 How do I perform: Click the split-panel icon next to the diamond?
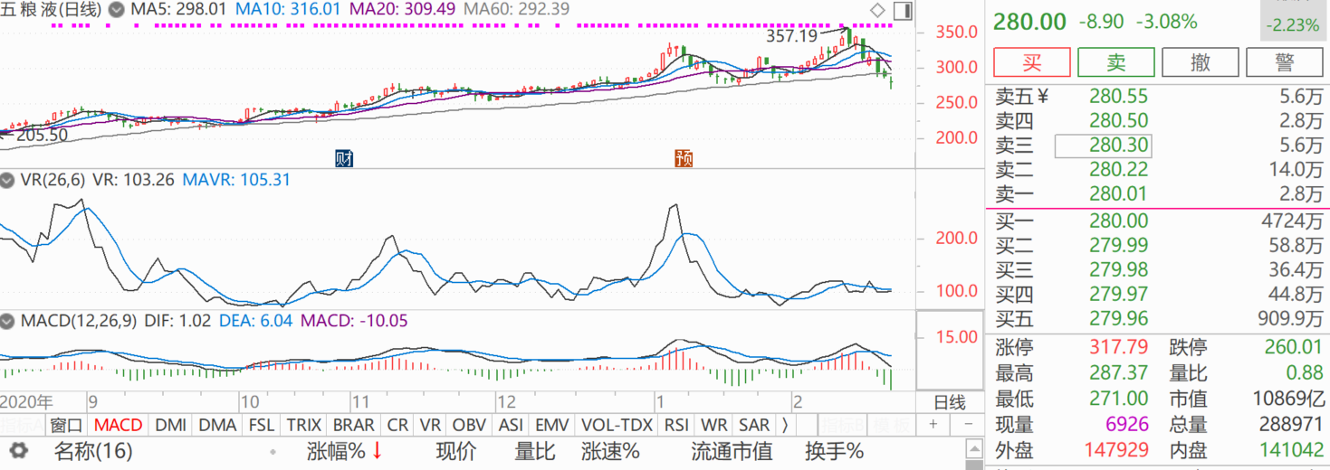click(902, 11)
